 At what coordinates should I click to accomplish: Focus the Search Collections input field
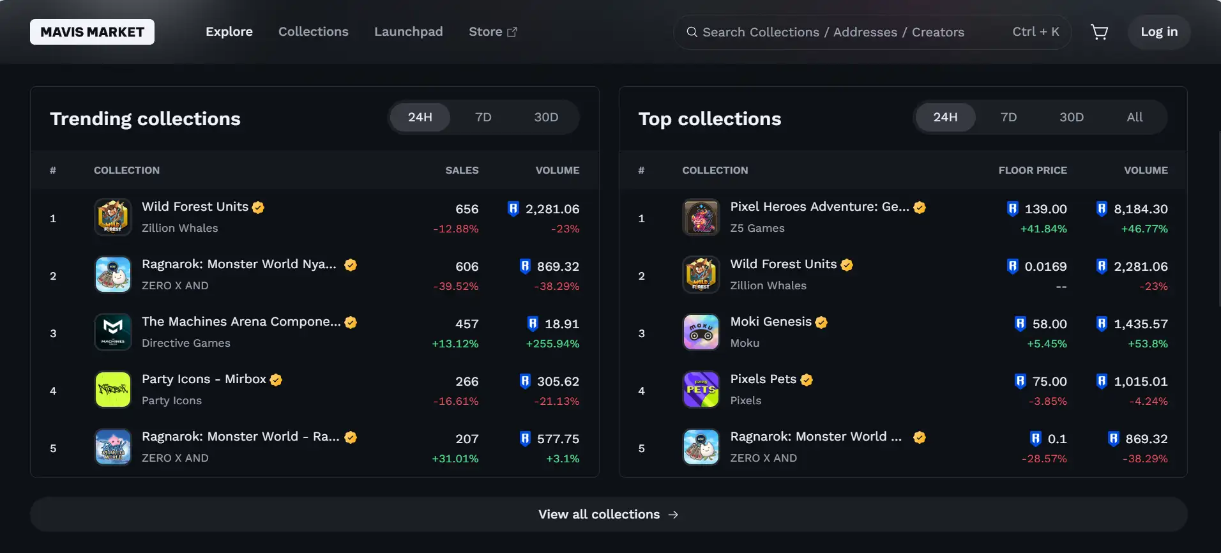pos(843,32)
